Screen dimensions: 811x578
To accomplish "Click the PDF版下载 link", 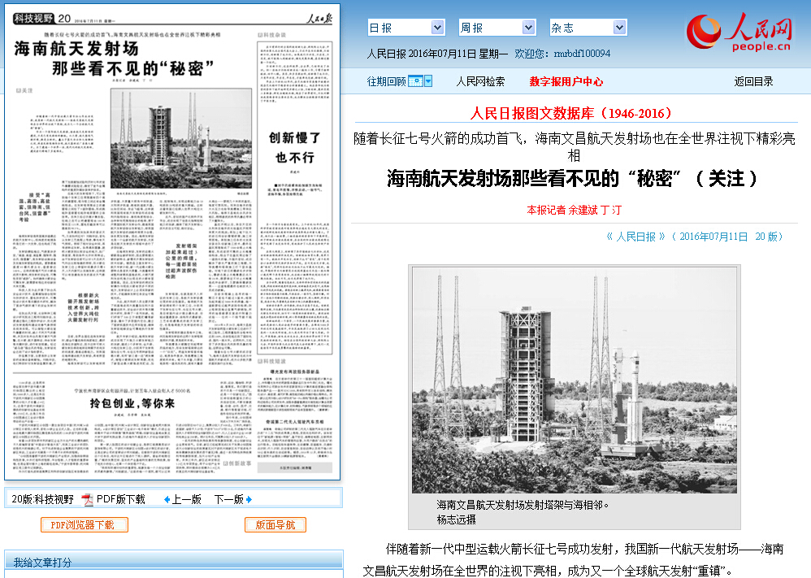I will (121, 499).
